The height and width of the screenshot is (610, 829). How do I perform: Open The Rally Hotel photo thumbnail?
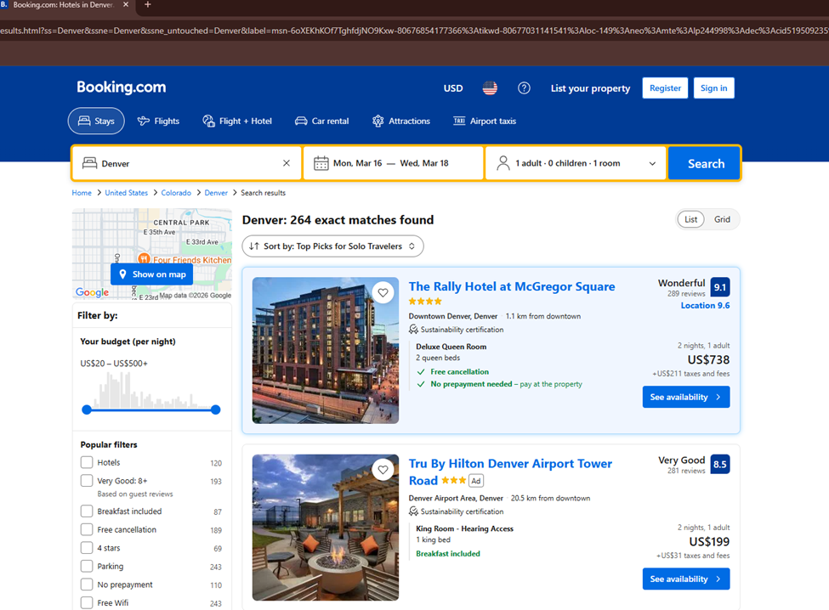[x=325, y=351]
